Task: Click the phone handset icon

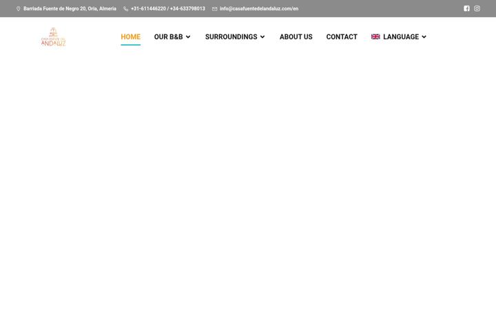Action: pos(125,9)
